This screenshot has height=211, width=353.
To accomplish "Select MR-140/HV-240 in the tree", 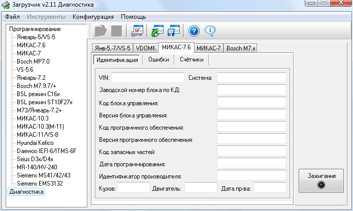I will click(37, 167).
